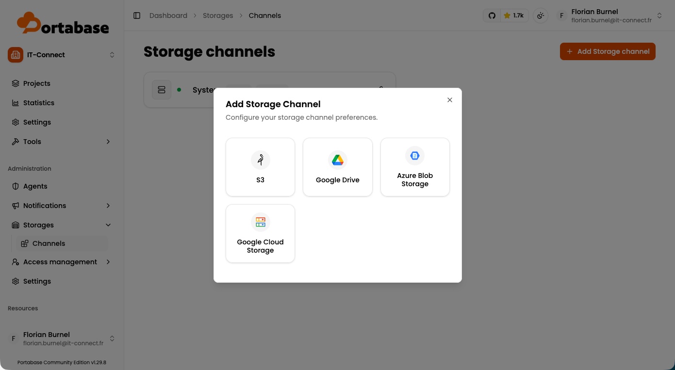Open the IT-Connect organization switcher
Viewport: 675px width, 370px height.
(62, 55)
